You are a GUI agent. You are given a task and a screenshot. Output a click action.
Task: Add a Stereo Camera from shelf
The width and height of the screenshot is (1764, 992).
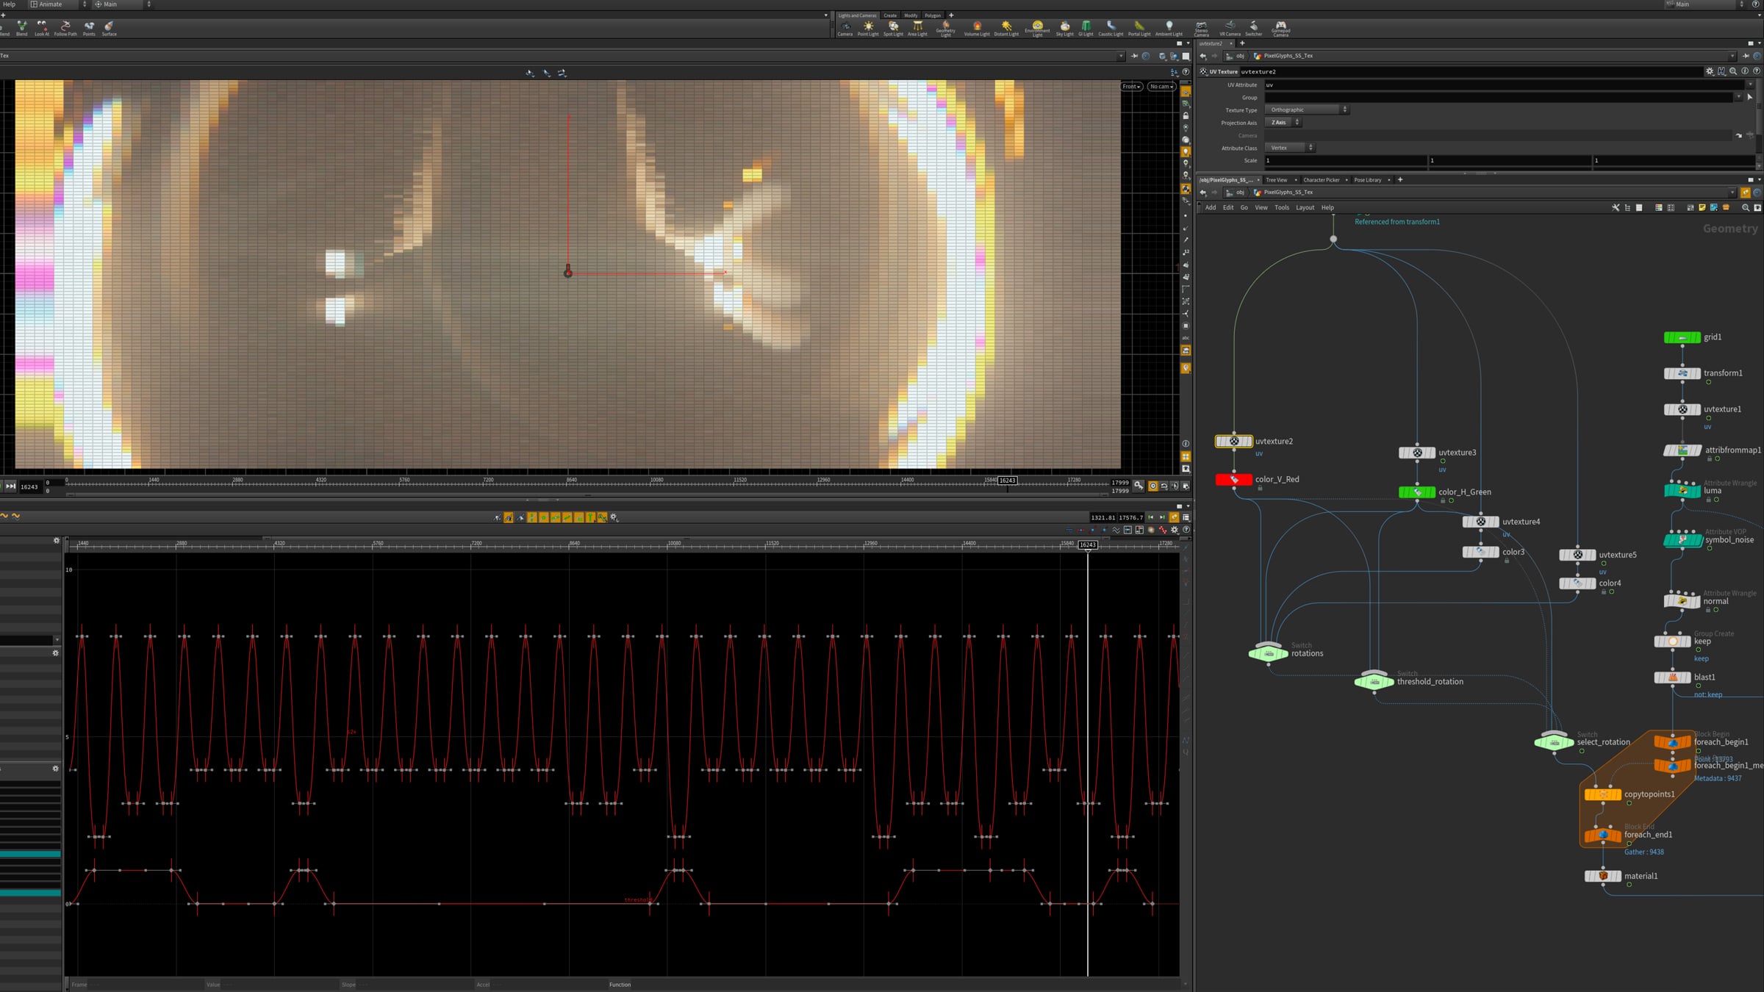1201,28
